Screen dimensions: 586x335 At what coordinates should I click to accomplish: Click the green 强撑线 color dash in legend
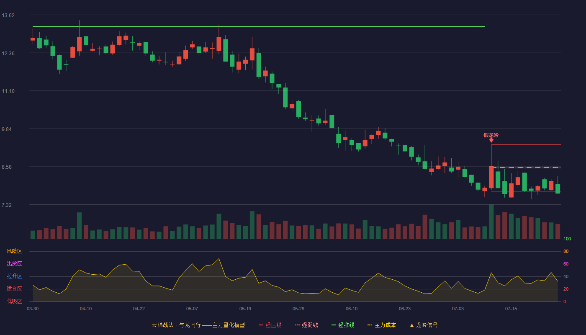pos(334,325)
